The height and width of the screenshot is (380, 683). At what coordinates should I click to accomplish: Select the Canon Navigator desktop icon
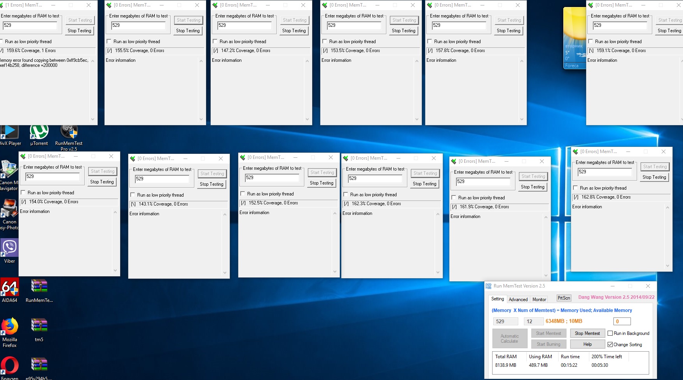[9, 175]
